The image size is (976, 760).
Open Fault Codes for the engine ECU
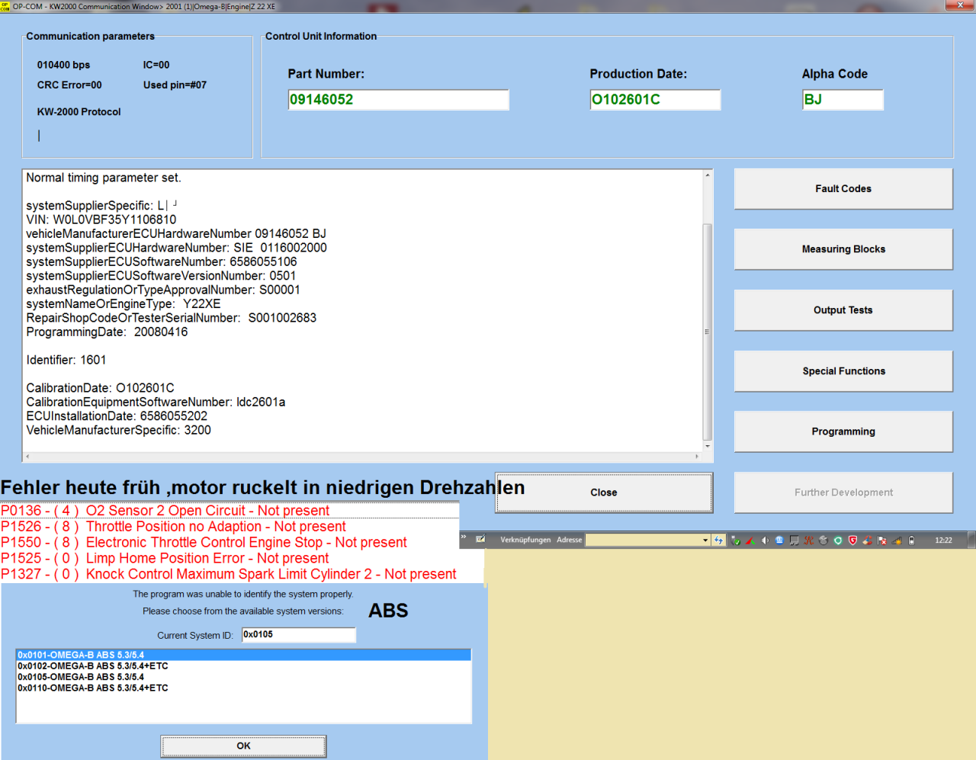pyautogui.click(x=843, y=188)
